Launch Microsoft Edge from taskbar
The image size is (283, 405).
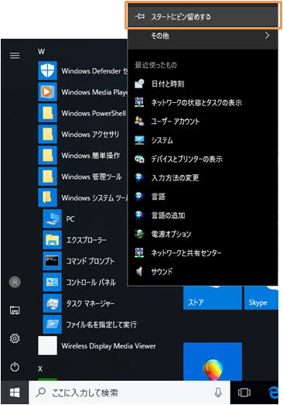[273, 393]
